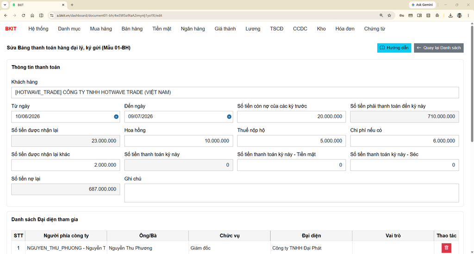Click the Giám đốc position cell

(x=230, y=248)
